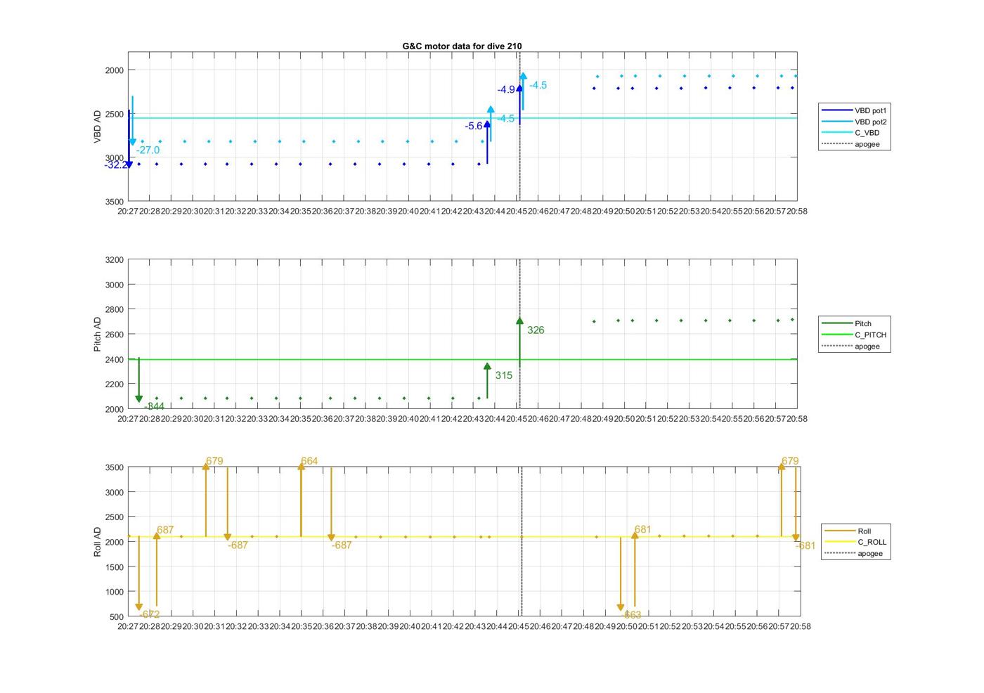Click the '-681' roll annotation
This screenshot has width=984, height=693.
805,545
